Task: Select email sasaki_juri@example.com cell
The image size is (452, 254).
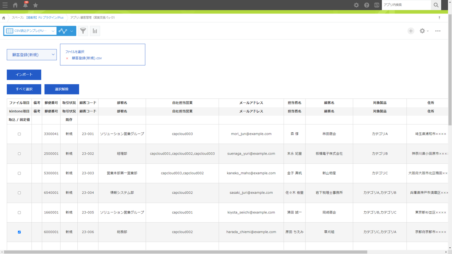Action: [251, 193]
